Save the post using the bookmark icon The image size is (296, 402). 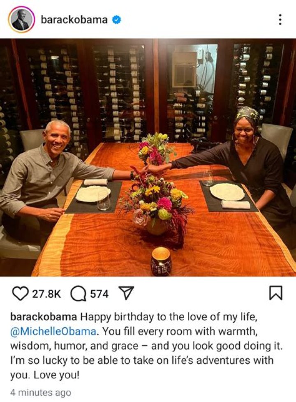(275, 293)
